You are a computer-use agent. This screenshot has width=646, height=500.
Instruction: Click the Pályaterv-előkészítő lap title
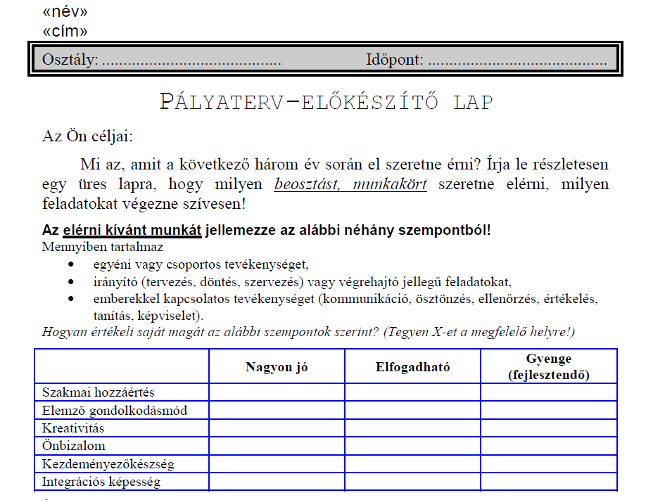pyautogui.click(x=326, y=102)
